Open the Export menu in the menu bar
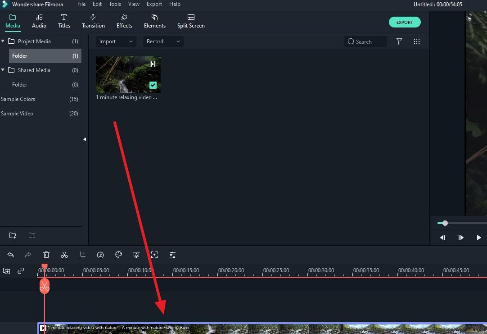The image size is (487, 334). click(154, 4)
